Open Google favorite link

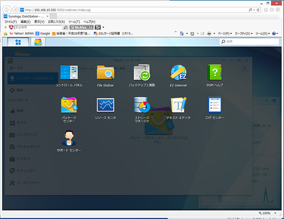(x=43, y=34)
